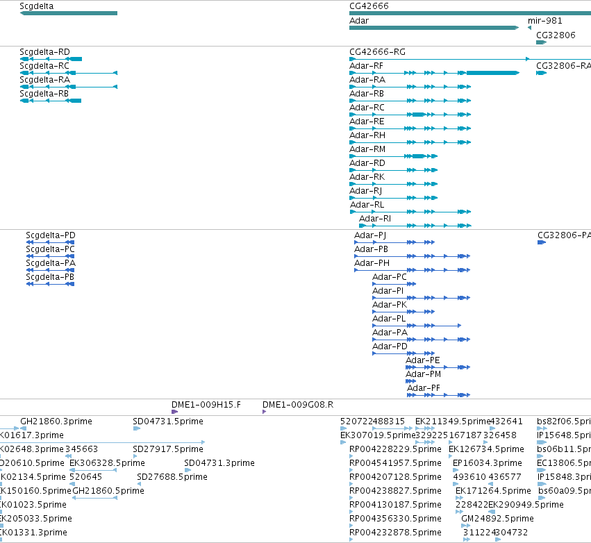Select the Adar-RK transcript label
The width and height of the screenshot is (591, 543).
(367, 178)
